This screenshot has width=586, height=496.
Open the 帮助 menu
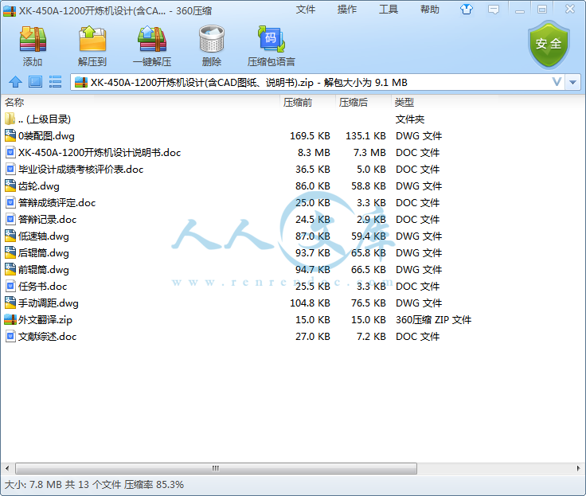(x=430, y=10)
